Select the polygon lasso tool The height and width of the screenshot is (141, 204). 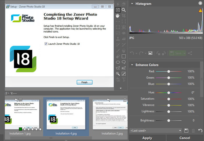[118, 68]
